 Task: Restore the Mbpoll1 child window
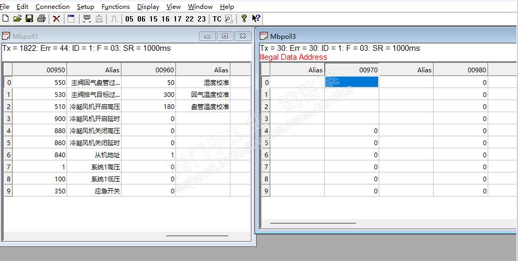[x=225, y=36]
